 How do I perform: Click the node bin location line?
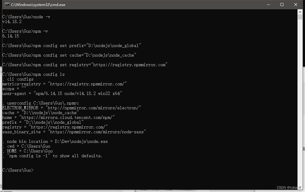coord(55,141)
